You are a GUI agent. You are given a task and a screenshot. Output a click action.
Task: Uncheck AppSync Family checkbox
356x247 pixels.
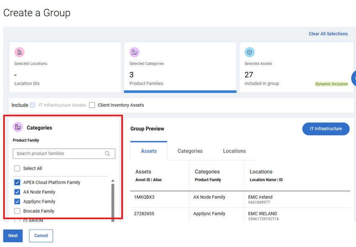(17, 201)
